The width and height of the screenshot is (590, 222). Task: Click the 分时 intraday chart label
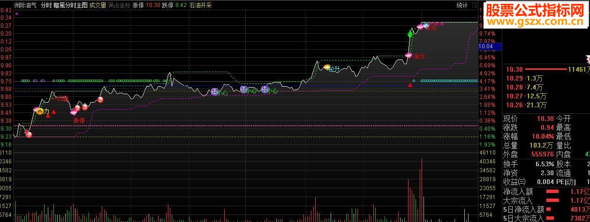[x=46, y=6]
